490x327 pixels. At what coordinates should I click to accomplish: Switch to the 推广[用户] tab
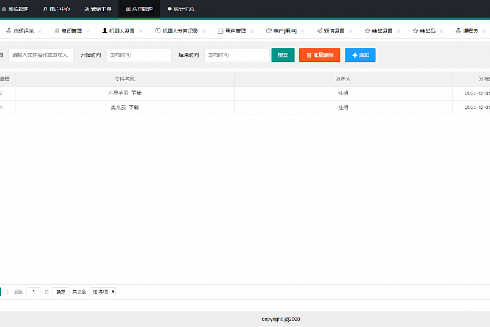point(285,31)
